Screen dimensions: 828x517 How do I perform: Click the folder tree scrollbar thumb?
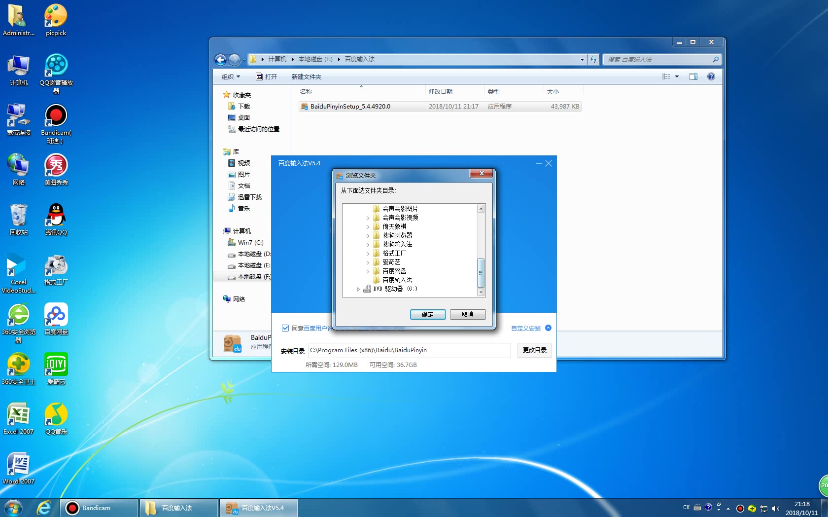(x=481, y=273)
